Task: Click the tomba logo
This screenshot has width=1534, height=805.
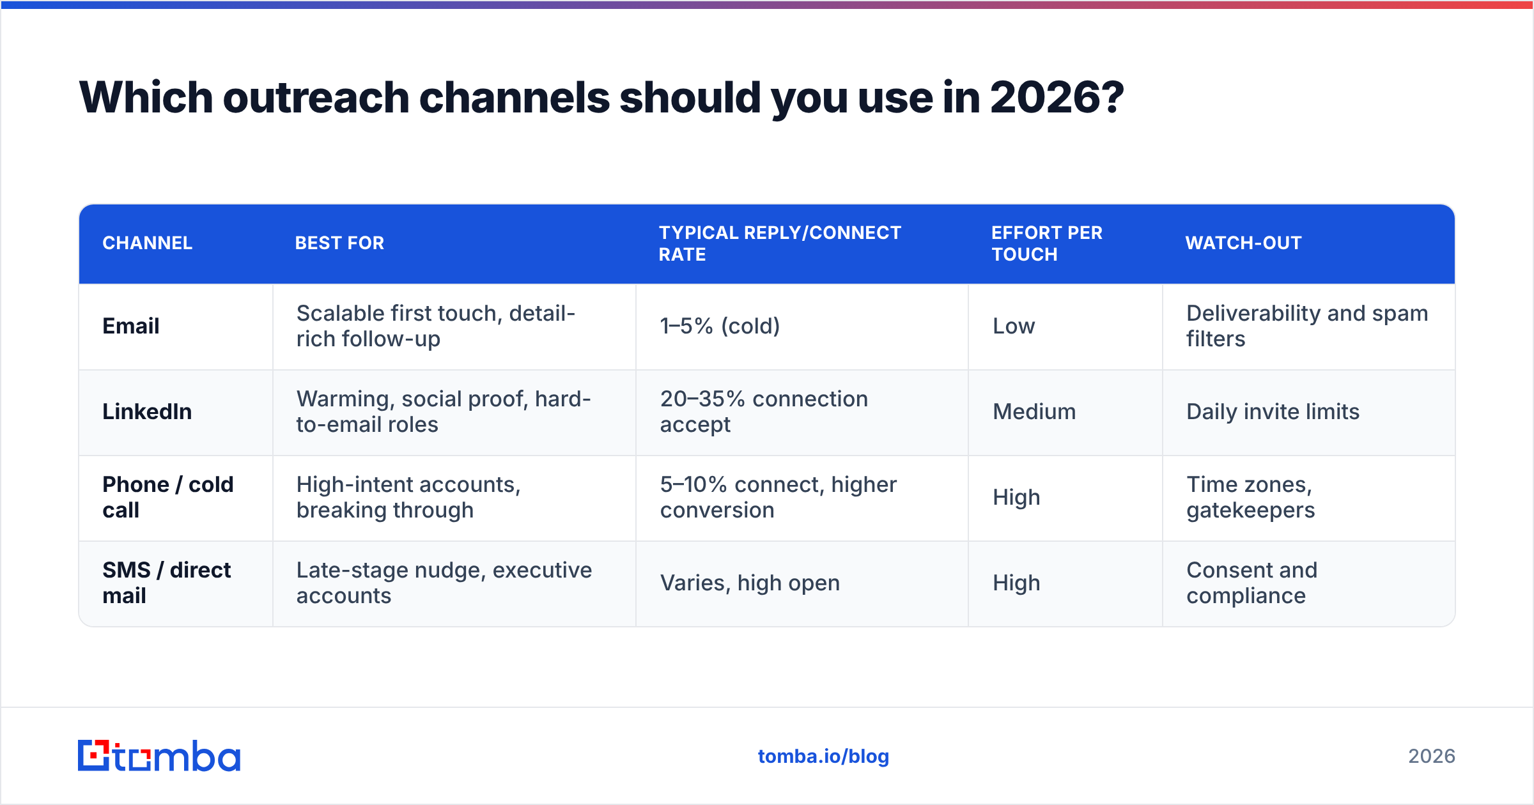Action: 159,756
